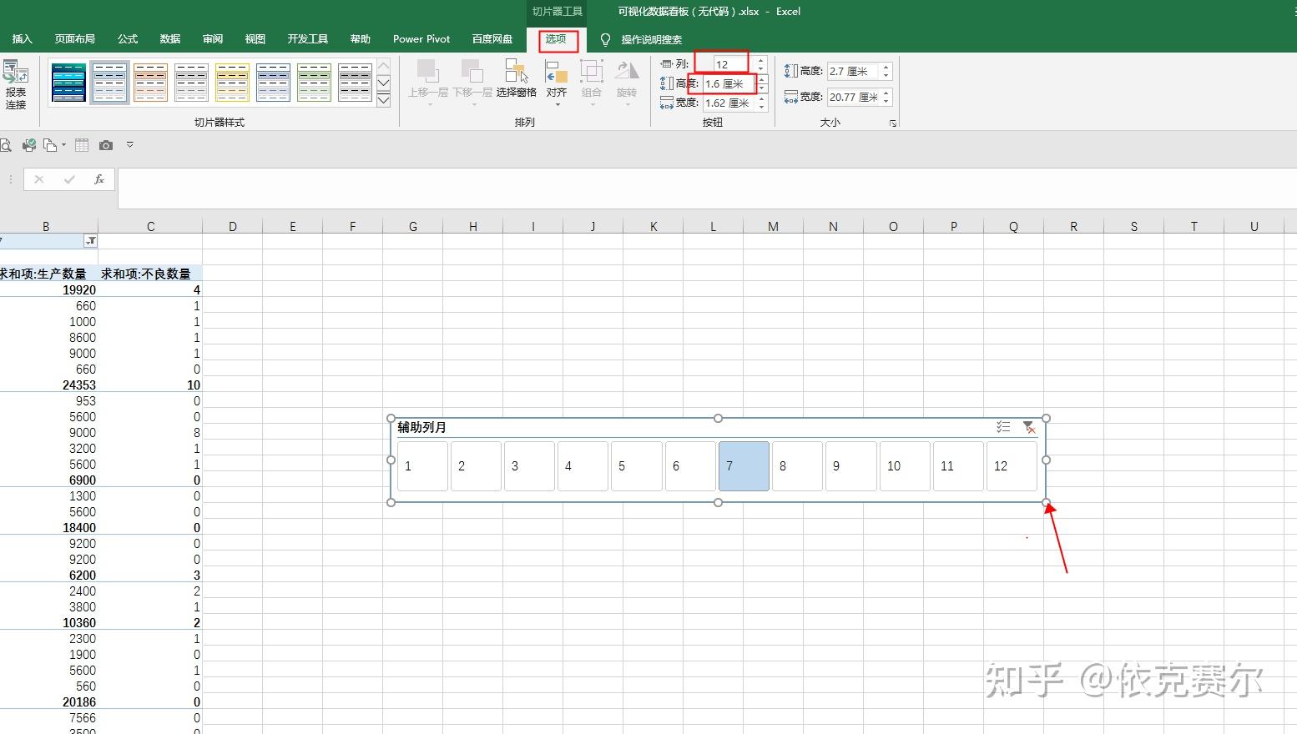Apply the gray slicer style after orange
The height and width of the screenshot is (734, 1297).
click(x=191, y=83)
